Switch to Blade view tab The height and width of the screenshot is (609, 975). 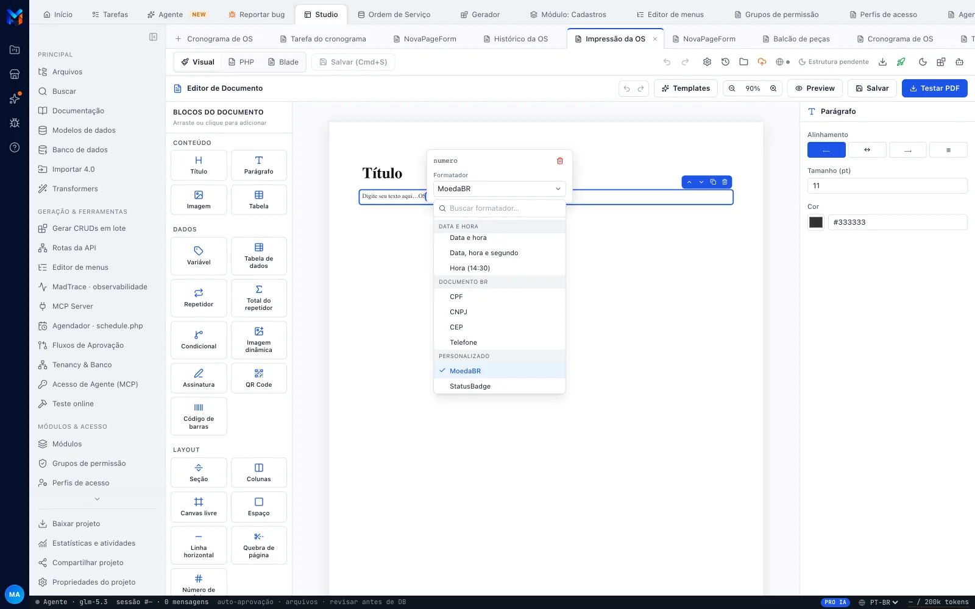tap(283, 62)
